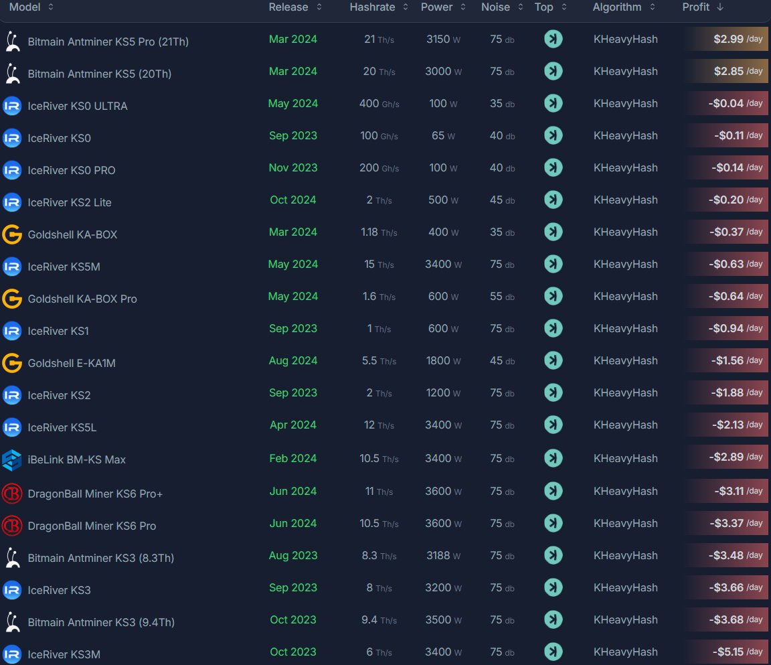
Task: Click KHeavyHash algorithm in IceRiver KS2 row
Action: 626,393
